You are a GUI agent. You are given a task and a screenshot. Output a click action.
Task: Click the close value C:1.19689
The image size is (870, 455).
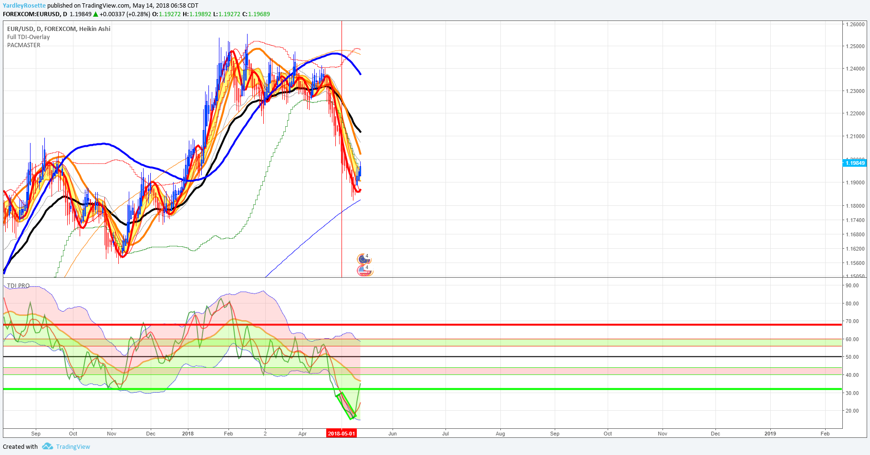point(256,14)
